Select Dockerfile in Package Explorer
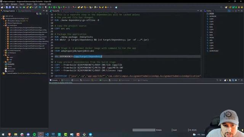Screen dimensions: 244x137 tap(10, 64)
